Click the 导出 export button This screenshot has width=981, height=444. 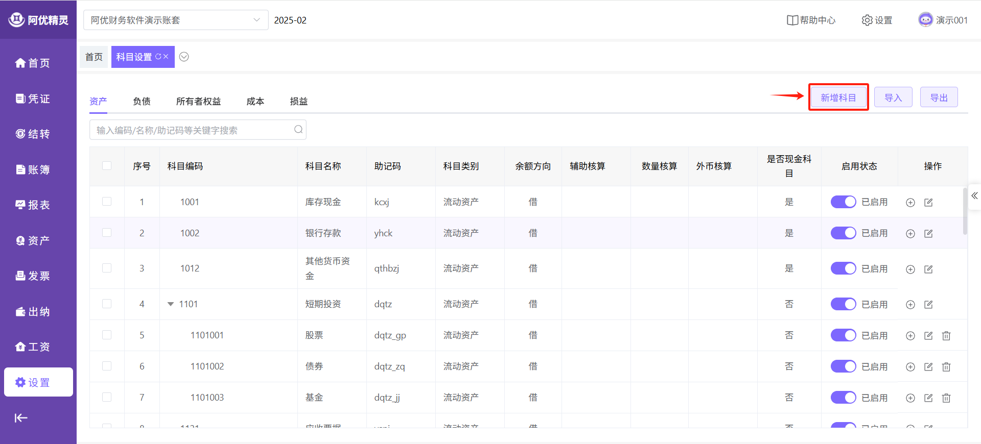click(x=939, y=97)
